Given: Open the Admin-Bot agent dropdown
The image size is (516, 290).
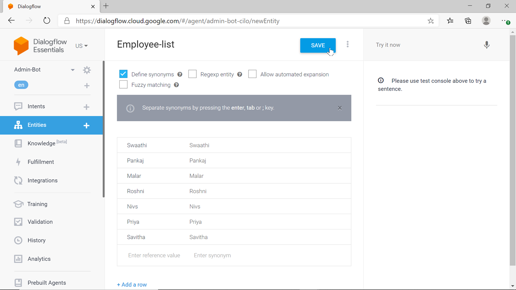Looking at the screenshot, I should [73, 70].
